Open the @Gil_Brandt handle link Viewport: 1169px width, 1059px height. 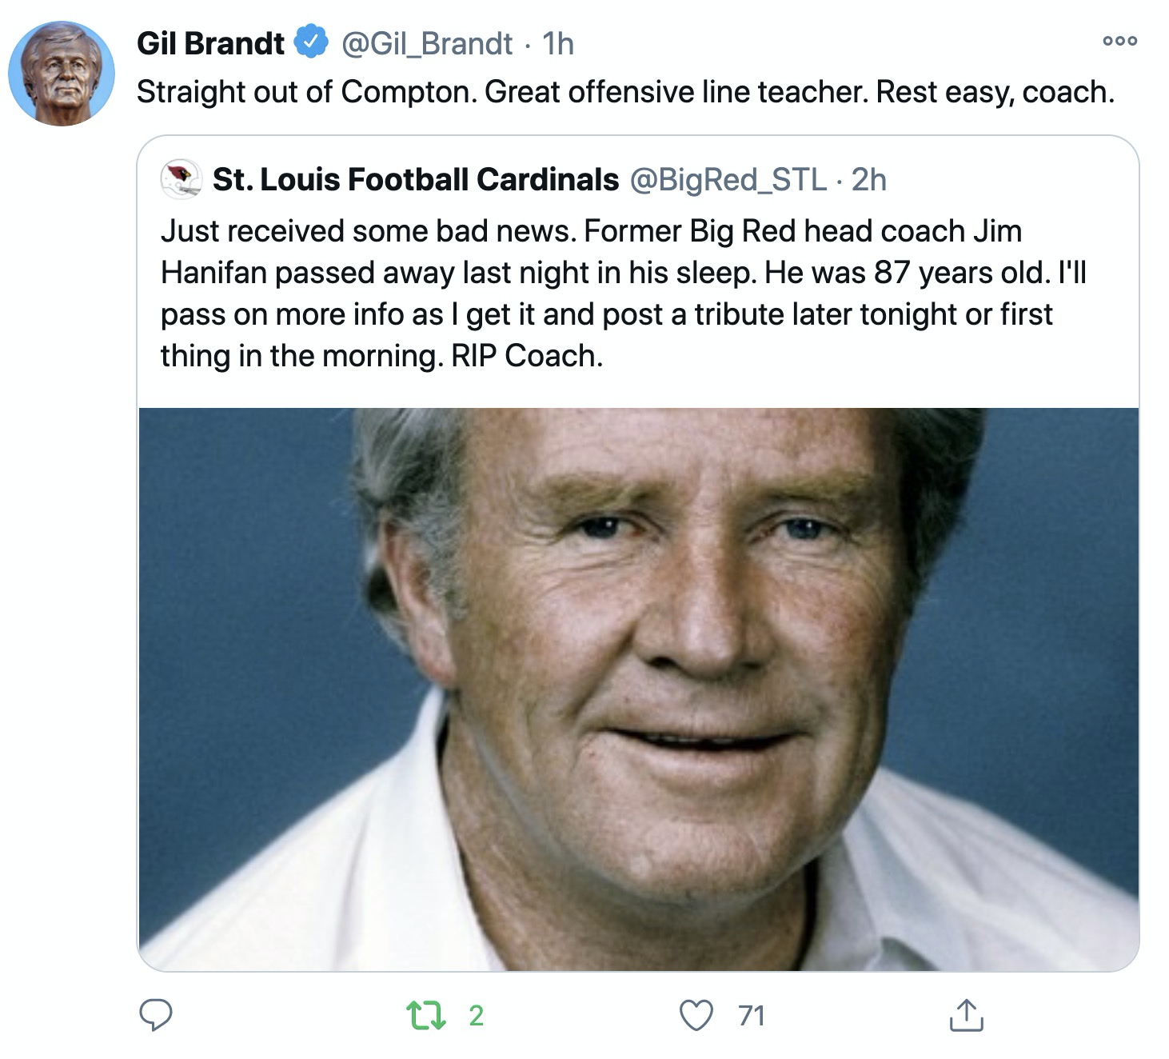[x=427, y=43]
